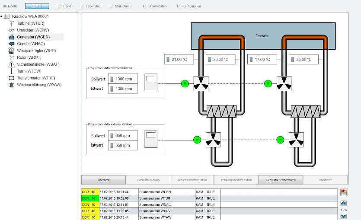This screenshot has width=361, height=220.
Task: Click the Parameter button
Action: point(325,180)
